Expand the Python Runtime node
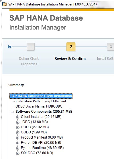 coord(17,148)
